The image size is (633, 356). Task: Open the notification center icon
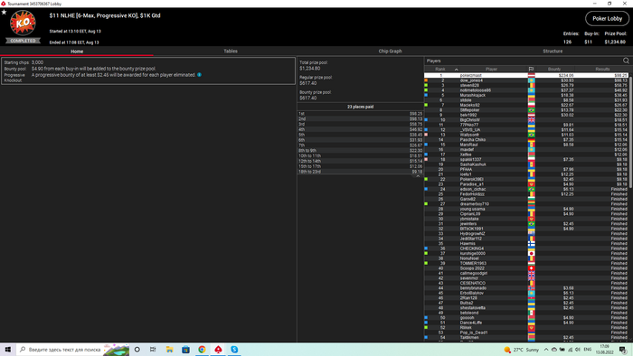coord(623,350)
